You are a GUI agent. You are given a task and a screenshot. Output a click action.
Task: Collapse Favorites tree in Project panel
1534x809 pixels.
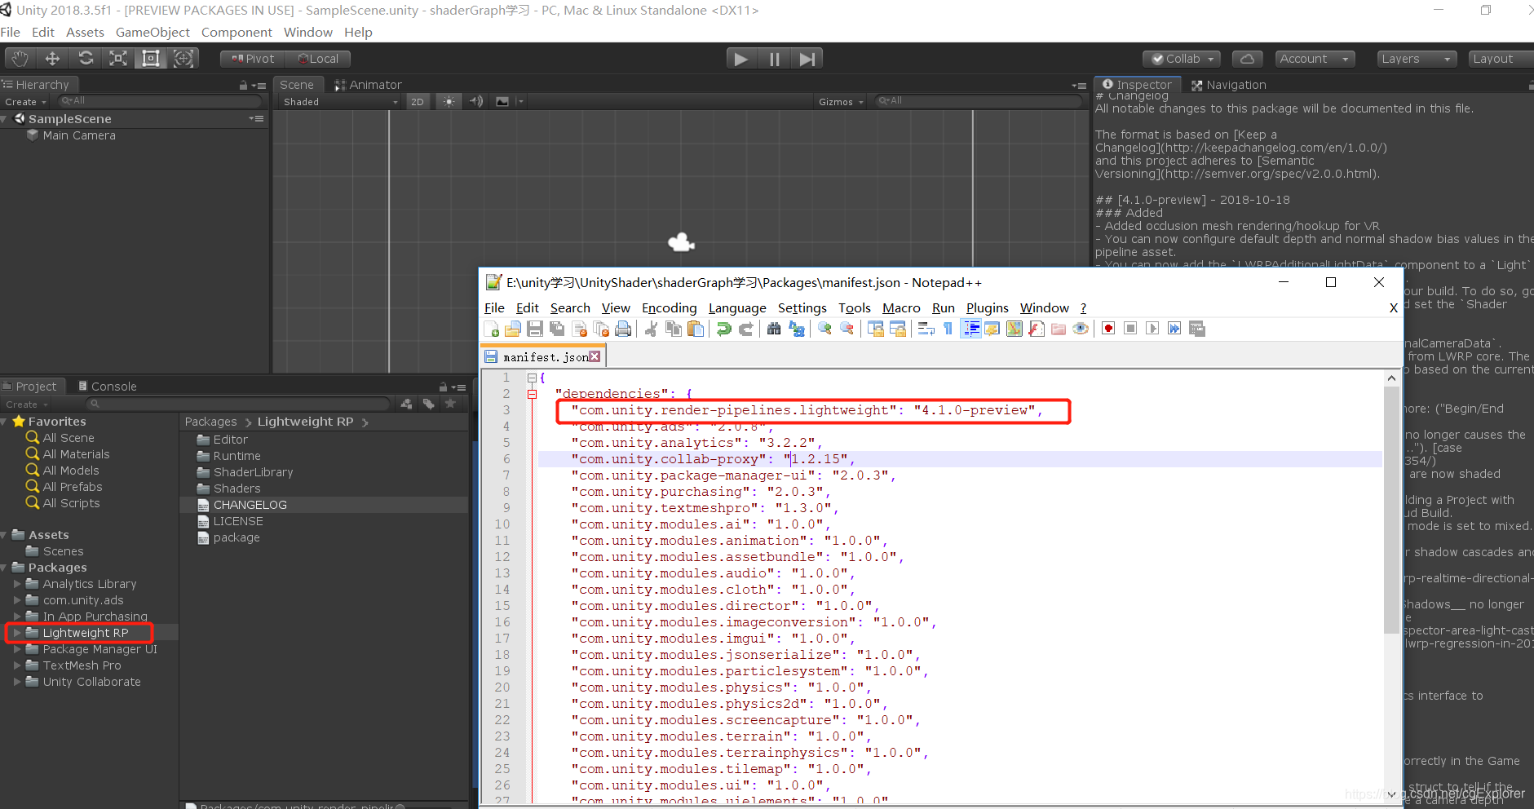(x=5, y=422)
